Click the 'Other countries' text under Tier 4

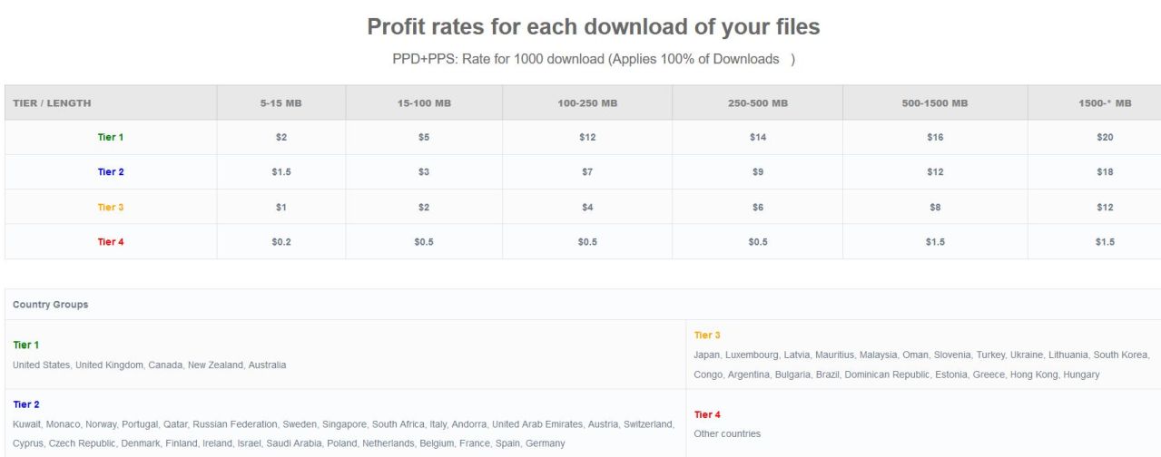(x=727, y=433)
